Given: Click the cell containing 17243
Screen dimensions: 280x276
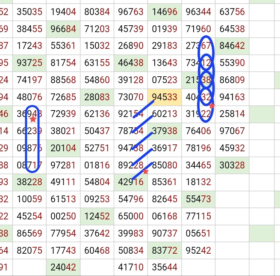Looking at the screenshot, I should click(x=29, y=46).
